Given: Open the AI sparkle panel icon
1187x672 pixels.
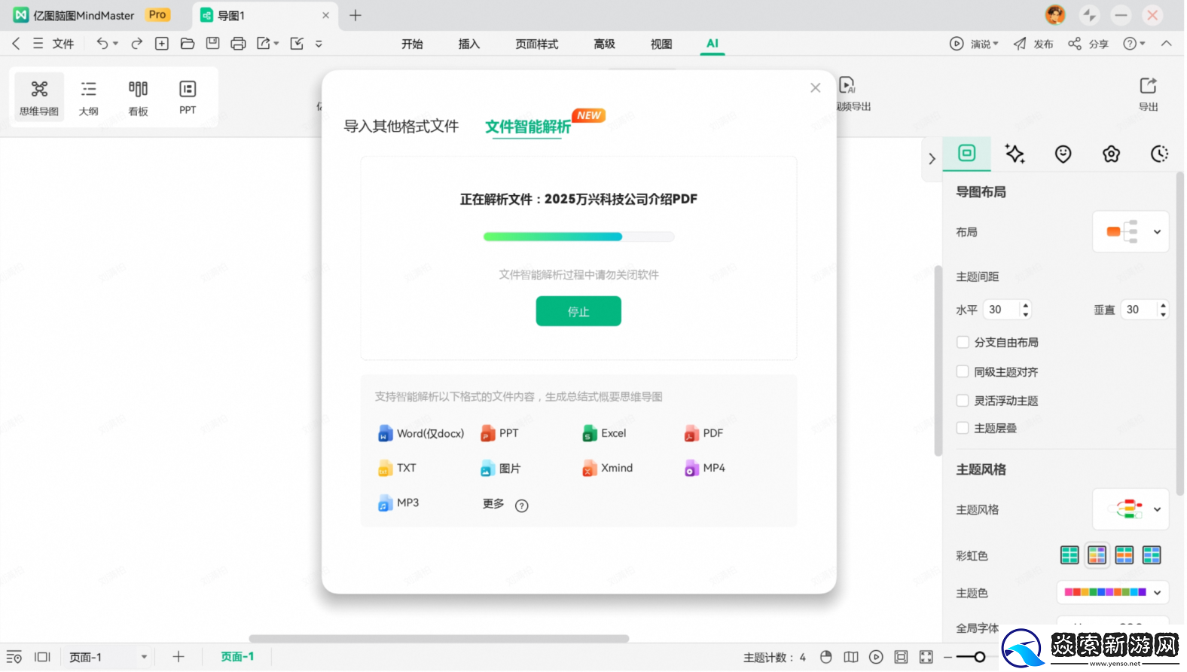Looking at the screenshot, I should pos(1015,154).
